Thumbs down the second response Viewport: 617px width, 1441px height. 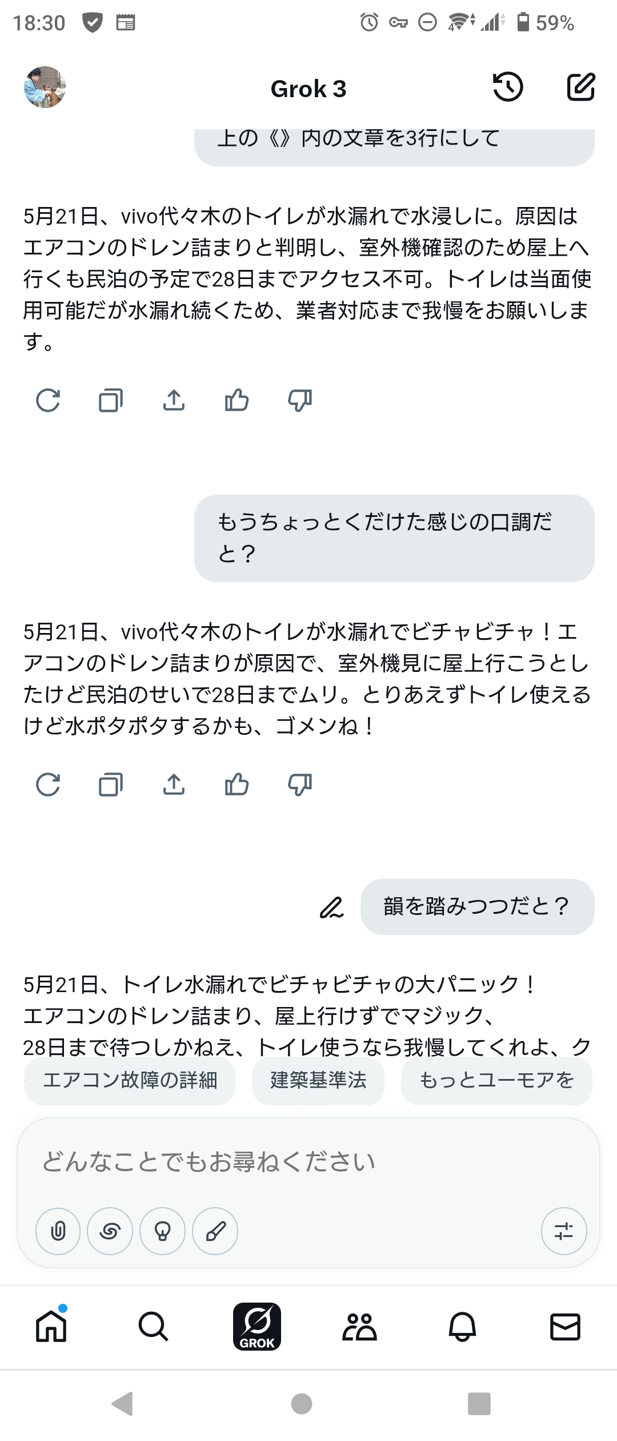(299, 785)
